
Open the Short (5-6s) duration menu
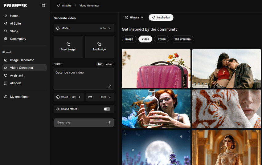68,97
